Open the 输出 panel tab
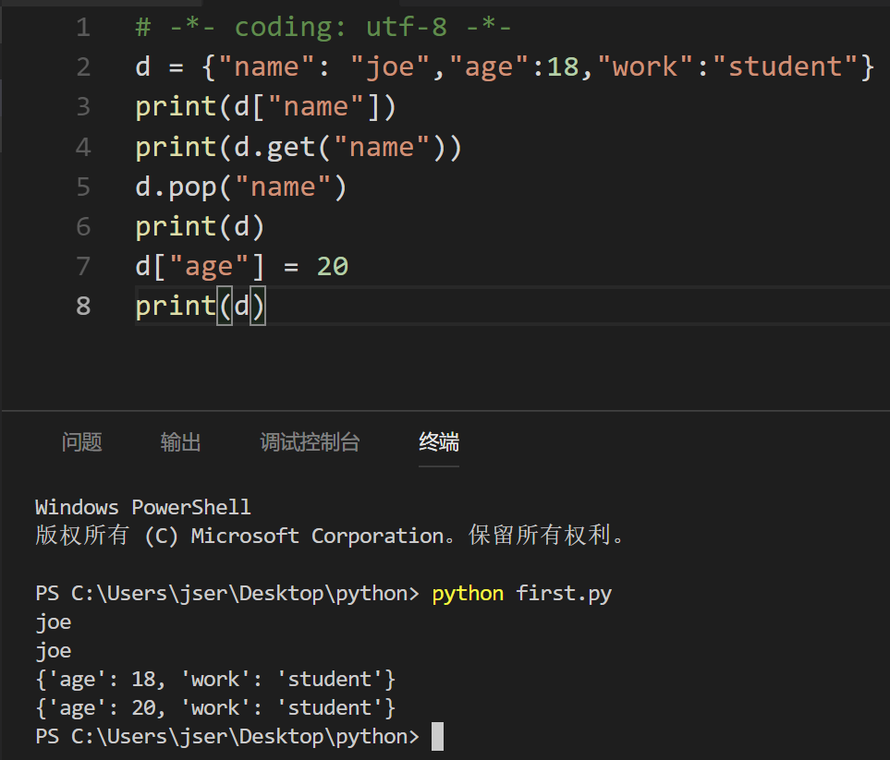Image resolution: width=890 pixels, height=760 pixels. (180, 441)
